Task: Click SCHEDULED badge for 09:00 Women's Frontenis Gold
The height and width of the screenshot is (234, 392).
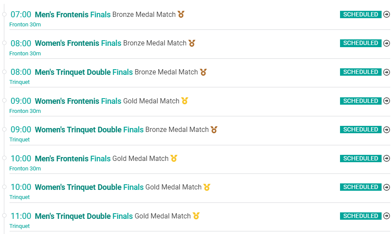Action: (360, 101)
